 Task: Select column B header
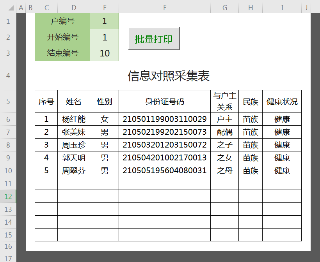click(x=30, y=8)
